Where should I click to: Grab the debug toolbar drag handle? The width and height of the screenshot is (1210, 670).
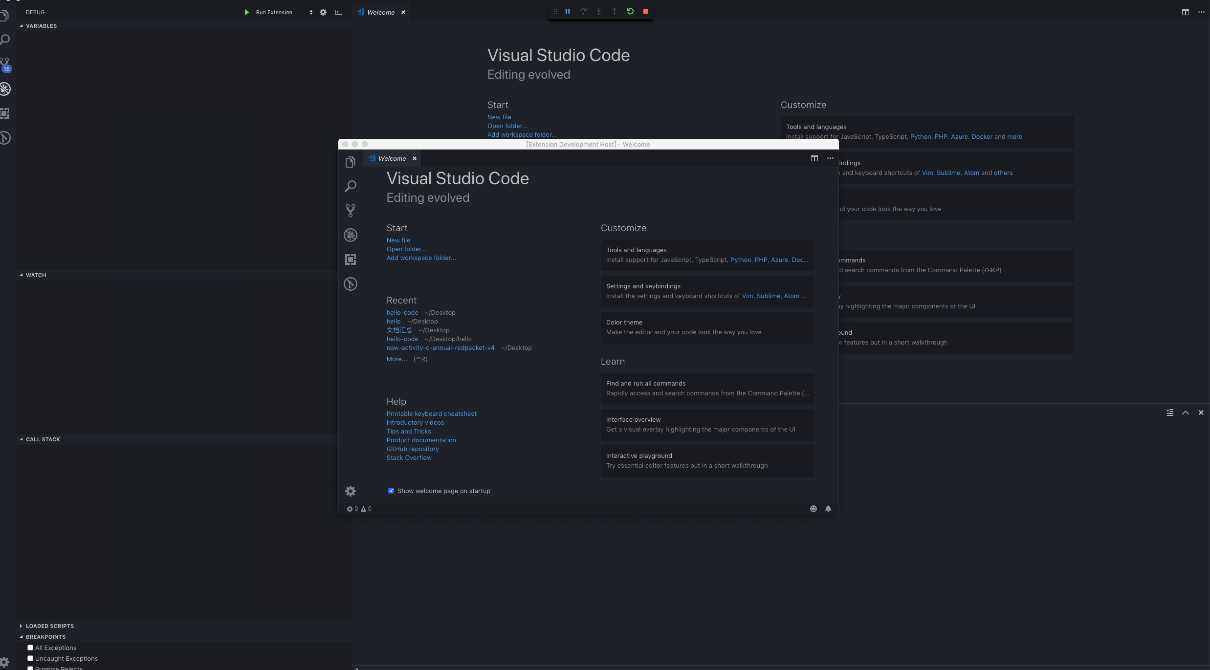[555, 11]
